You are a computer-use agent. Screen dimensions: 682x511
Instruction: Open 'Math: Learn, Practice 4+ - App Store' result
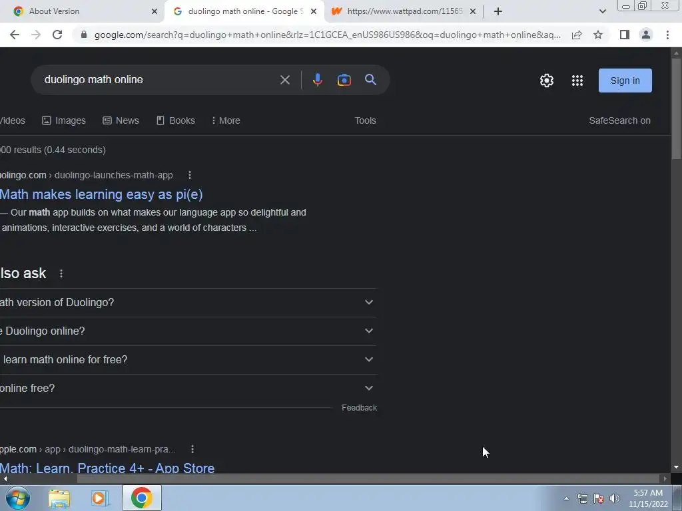point(107,468)
